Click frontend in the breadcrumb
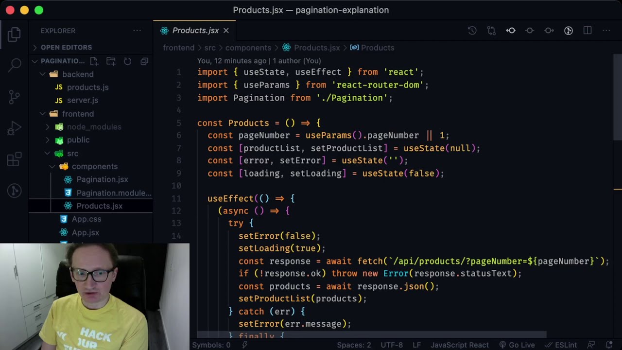622x350 pixels. (178, 48)
